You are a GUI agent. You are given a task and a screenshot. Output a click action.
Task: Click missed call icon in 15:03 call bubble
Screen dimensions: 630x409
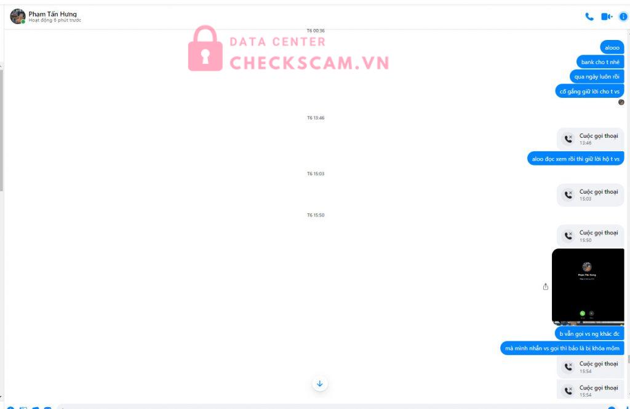point(568,195)
